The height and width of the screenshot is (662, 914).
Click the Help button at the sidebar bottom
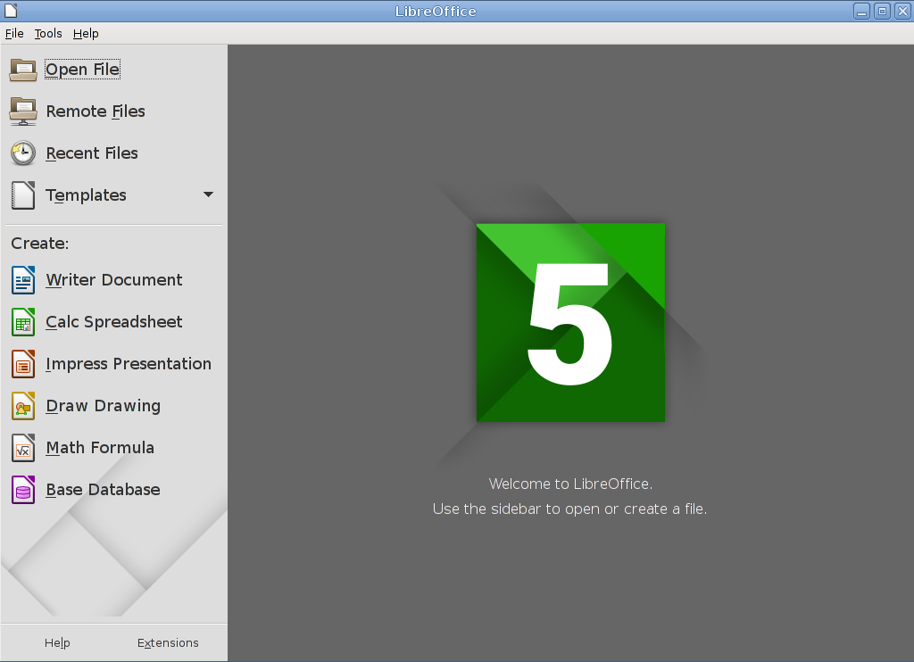point(57,642)
